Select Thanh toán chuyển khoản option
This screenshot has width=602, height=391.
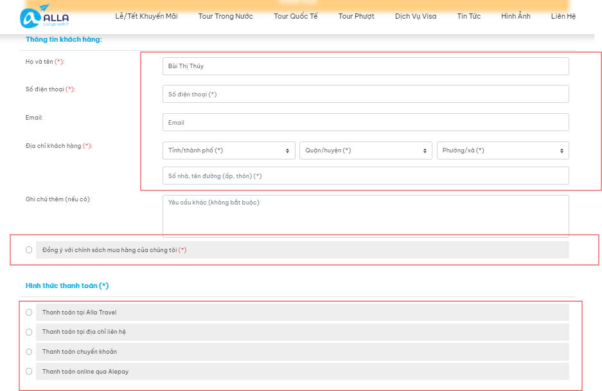[29, 352]
